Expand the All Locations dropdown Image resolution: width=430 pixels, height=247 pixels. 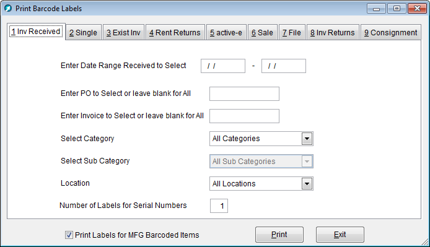307,184
